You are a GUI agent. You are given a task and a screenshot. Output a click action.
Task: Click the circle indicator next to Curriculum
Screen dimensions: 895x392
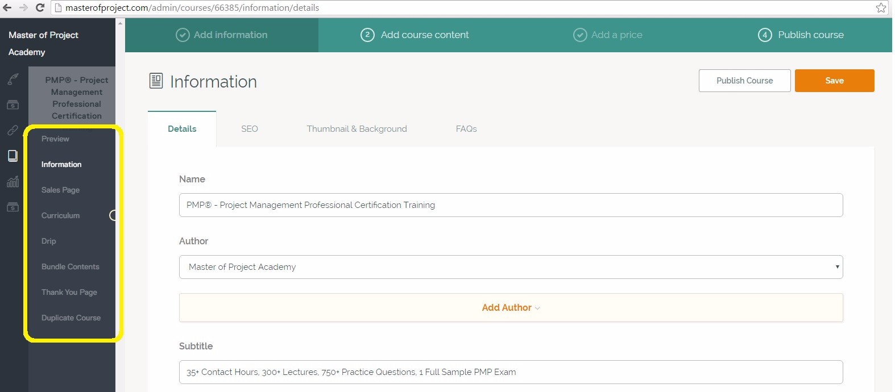click(x=113, y=215)
